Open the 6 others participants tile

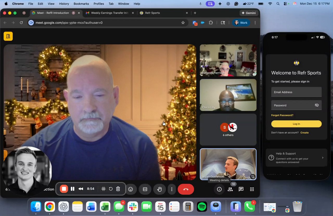pos(228,129)
